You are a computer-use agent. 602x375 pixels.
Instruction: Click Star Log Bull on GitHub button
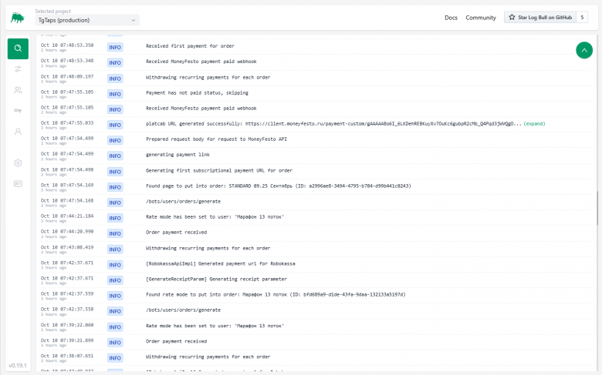pyautogui.click(x=539, y=17)
